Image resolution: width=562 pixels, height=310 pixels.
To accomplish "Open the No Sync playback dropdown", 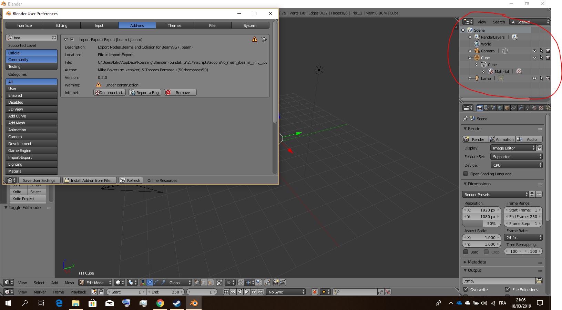I will 286,292.
